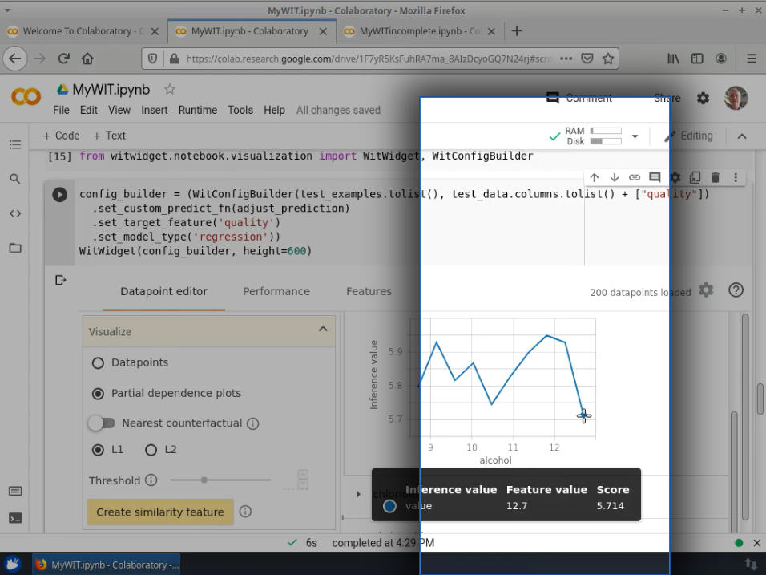Go to Firefox home page

point(87,59)
